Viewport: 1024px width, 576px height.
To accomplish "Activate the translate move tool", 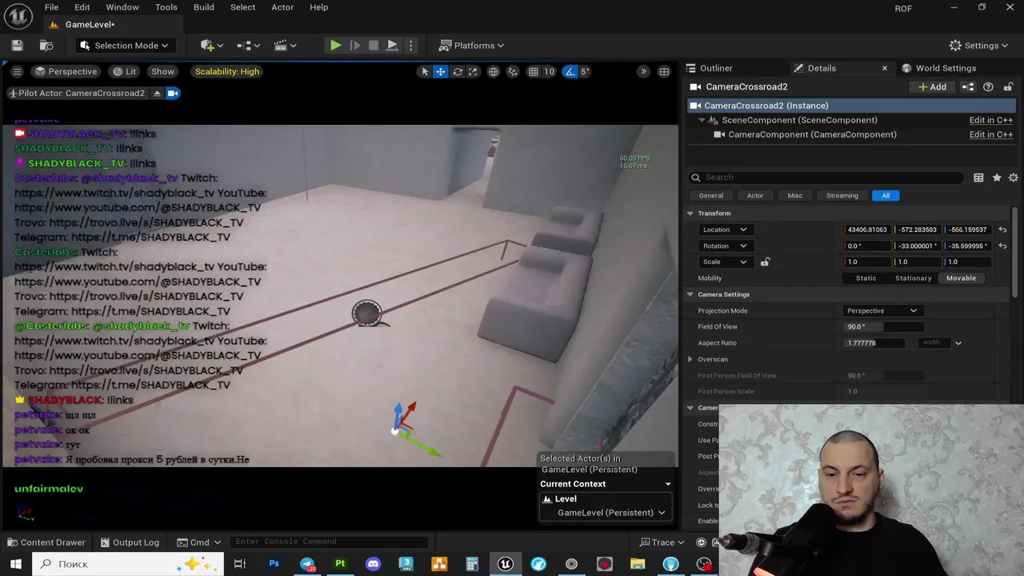I will pyautogui.click(x=440, y=71).
